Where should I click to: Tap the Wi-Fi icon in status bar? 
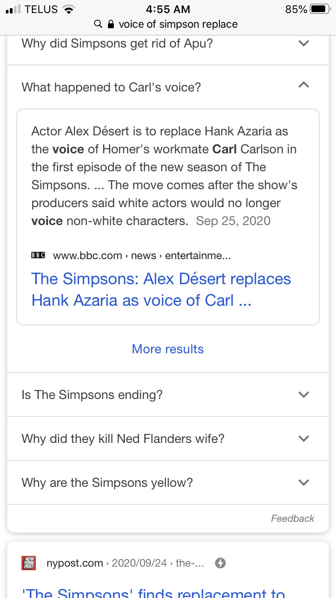coord(69,9)
